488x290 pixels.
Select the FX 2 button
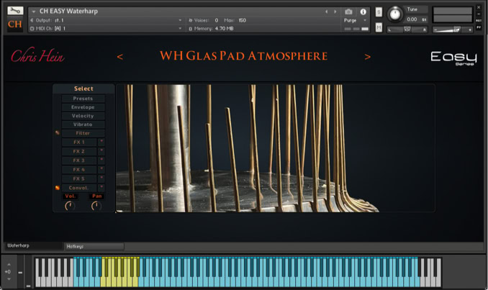coord(79,152)
